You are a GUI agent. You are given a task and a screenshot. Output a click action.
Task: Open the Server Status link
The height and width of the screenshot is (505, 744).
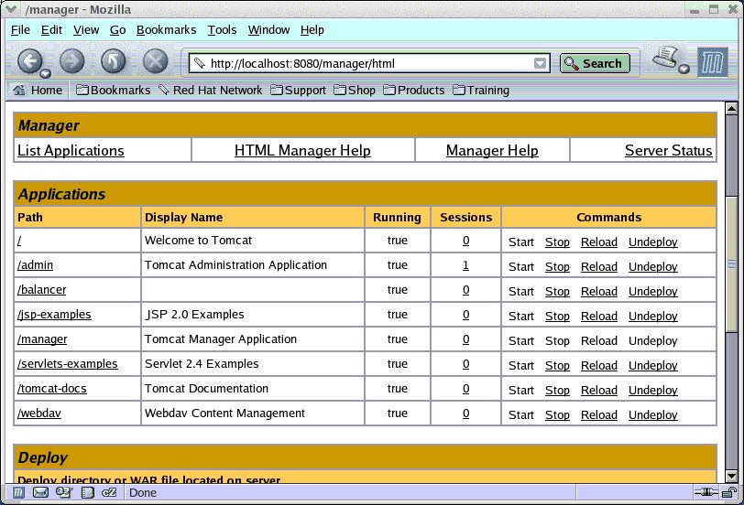[669, 151]
